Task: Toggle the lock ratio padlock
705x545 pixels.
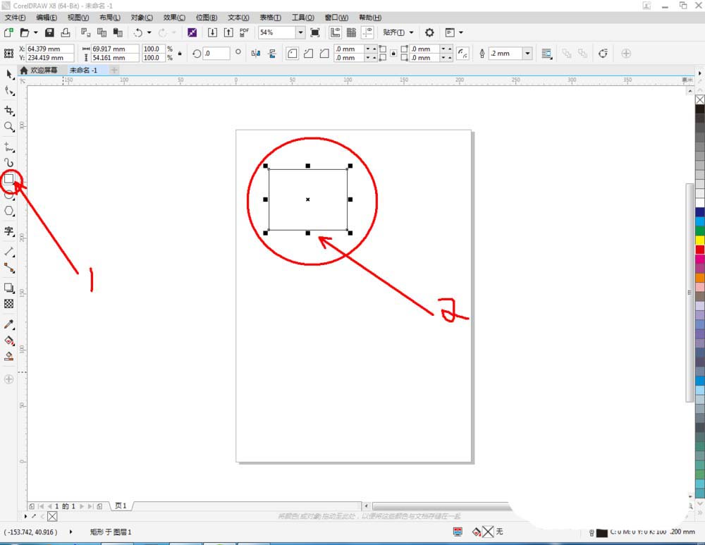Action: (x=180, y=54)
